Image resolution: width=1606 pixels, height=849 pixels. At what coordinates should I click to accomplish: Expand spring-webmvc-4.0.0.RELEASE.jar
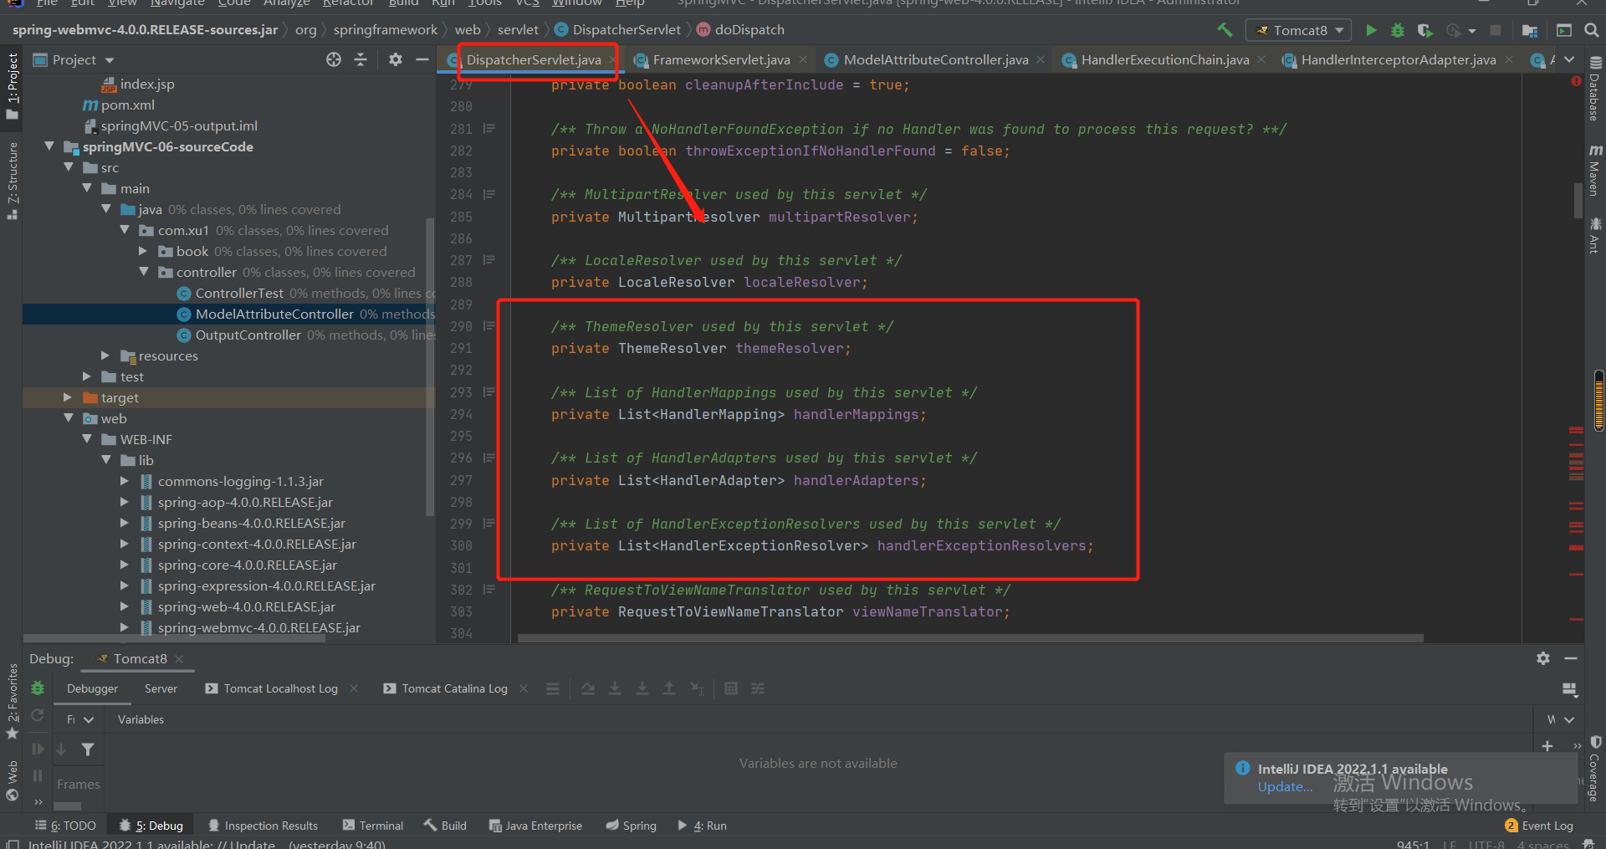pyautogui.click(x=124, y=627)
